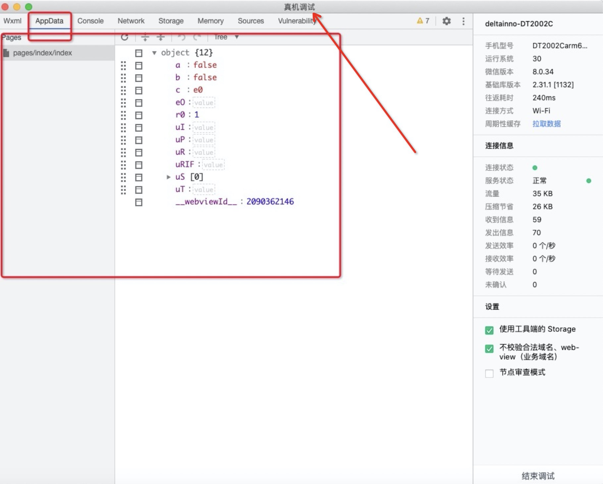Switch to the Console tab

pos(90,21)
